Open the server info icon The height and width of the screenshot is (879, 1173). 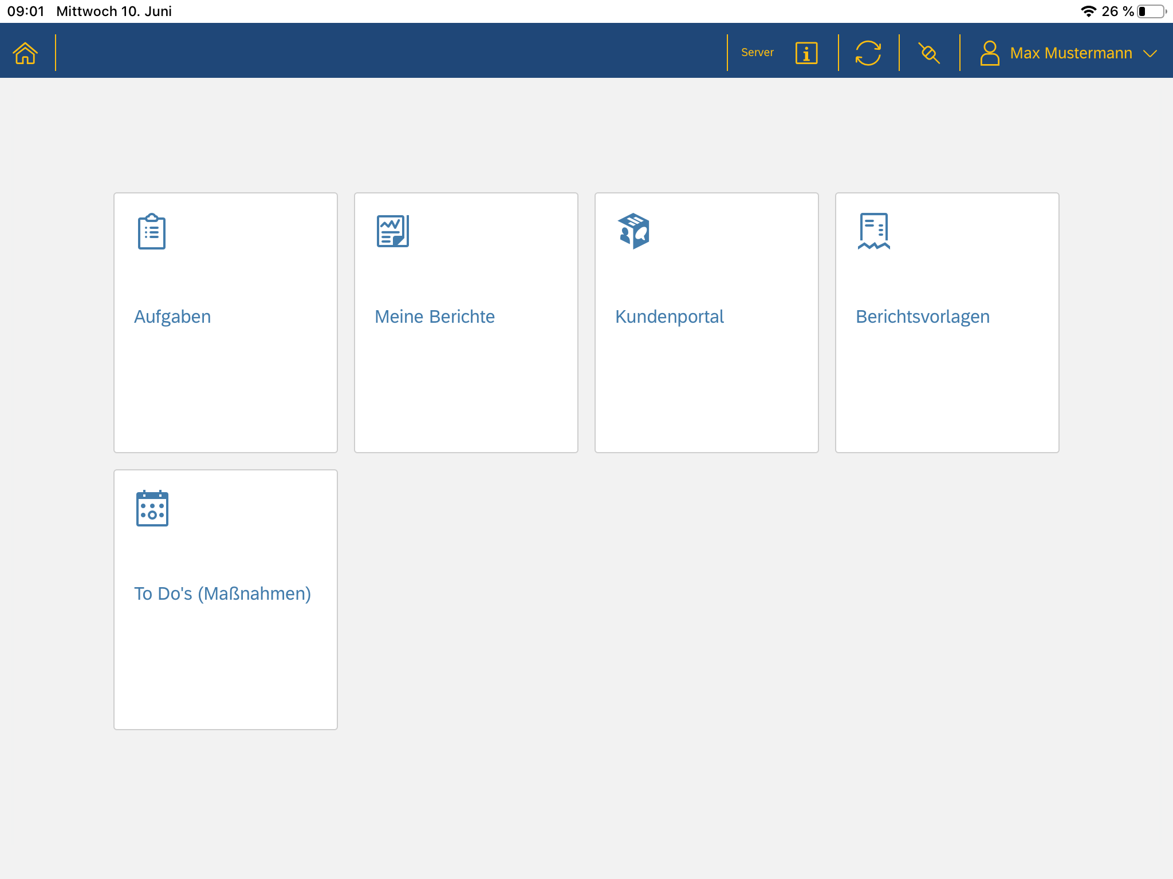tap(806, 53)
